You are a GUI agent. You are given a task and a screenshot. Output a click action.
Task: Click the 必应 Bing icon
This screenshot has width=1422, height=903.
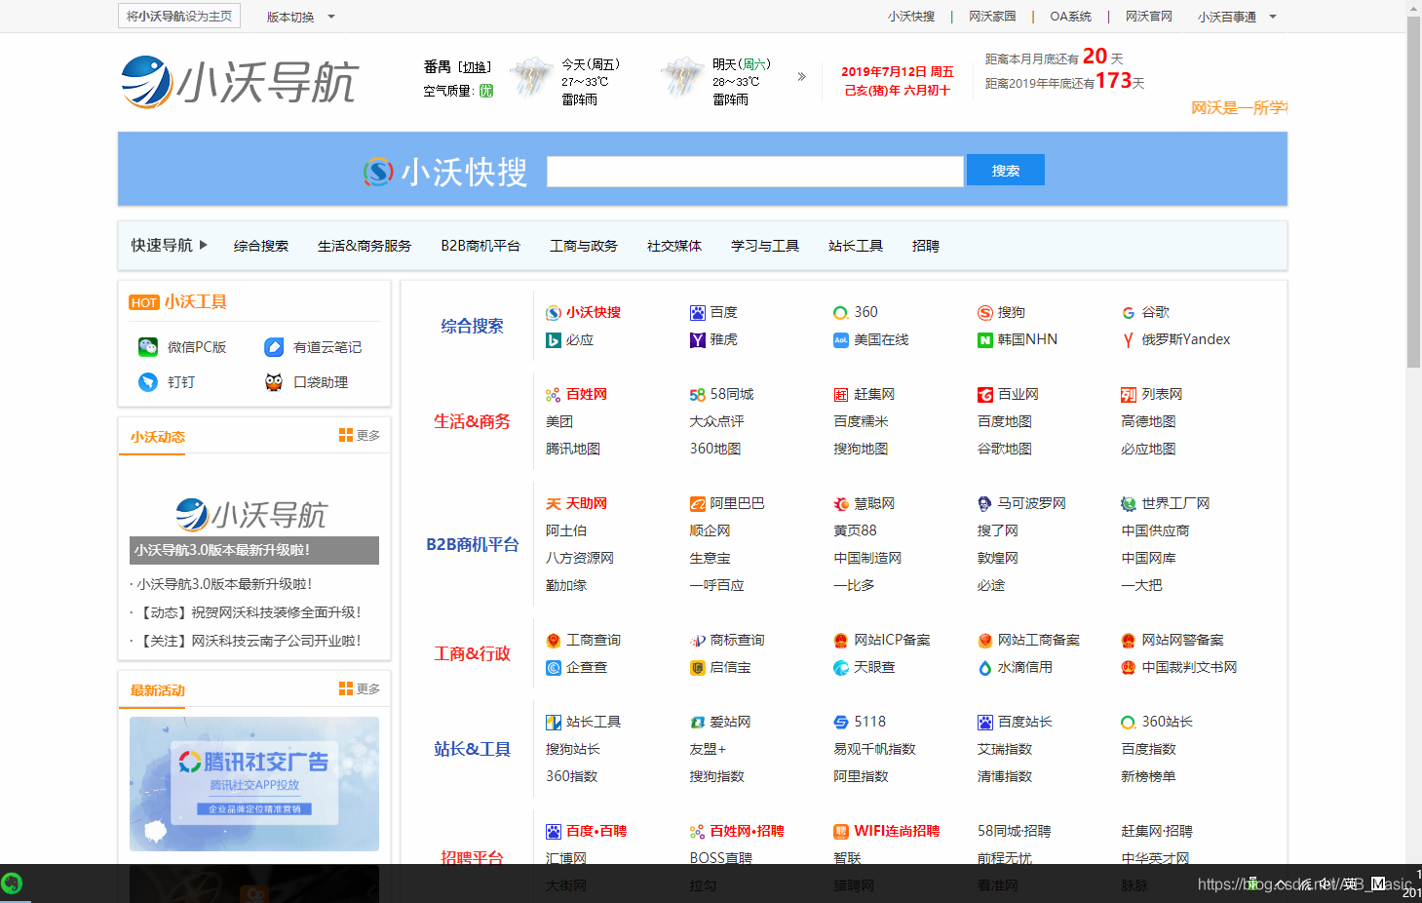[x=554, y=340]
